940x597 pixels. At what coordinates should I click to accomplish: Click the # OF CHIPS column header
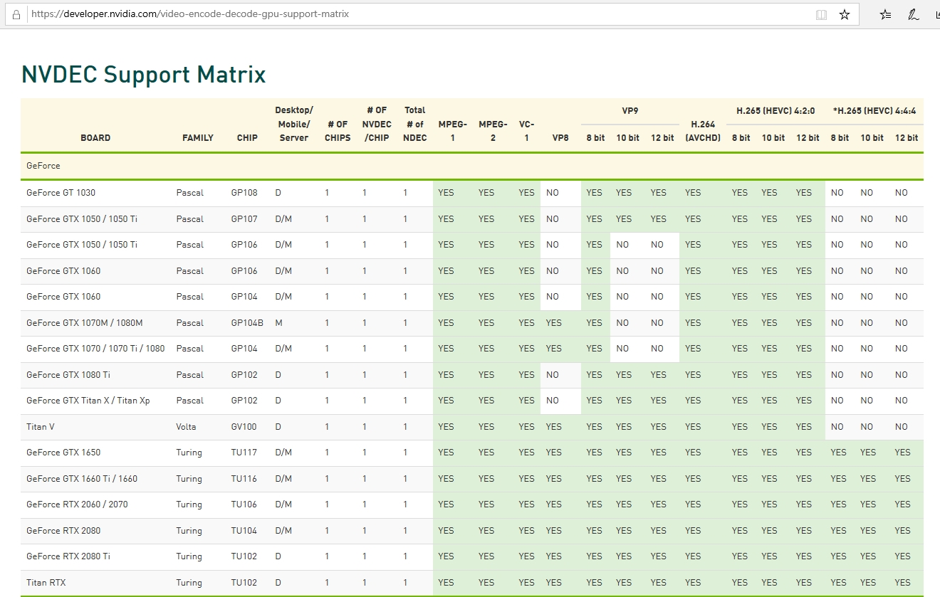point(338,131)
